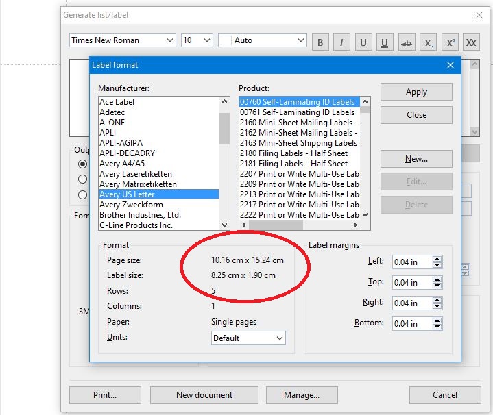Open the Auto font color dropdown
493x415 pixels.
263,40
